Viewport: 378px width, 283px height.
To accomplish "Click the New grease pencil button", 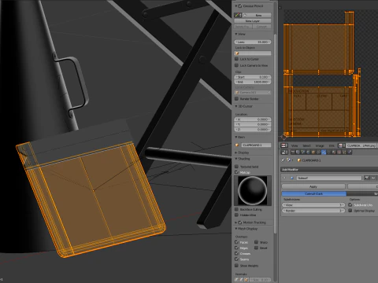I will (x=257, y=15).
